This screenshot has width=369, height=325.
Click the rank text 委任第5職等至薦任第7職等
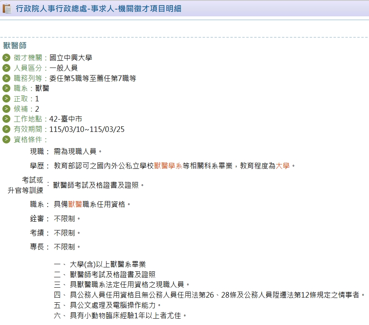coord(93,78)
